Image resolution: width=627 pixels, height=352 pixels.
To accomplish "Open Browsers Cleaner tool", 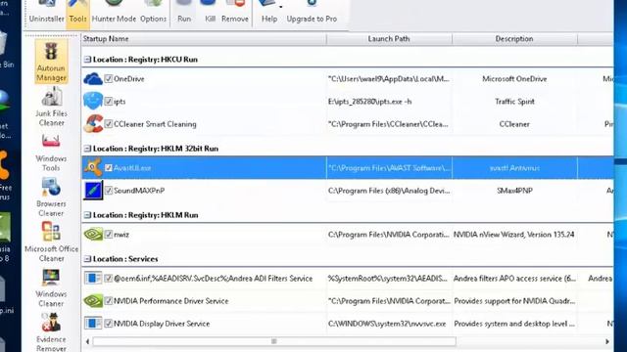I will 51,198.
